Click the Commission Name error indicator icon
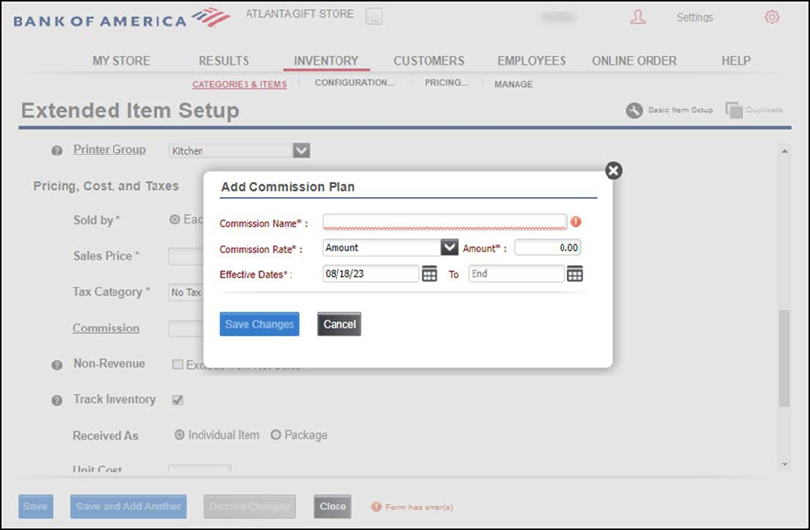The image size is (810, 530). click(576, 222)
